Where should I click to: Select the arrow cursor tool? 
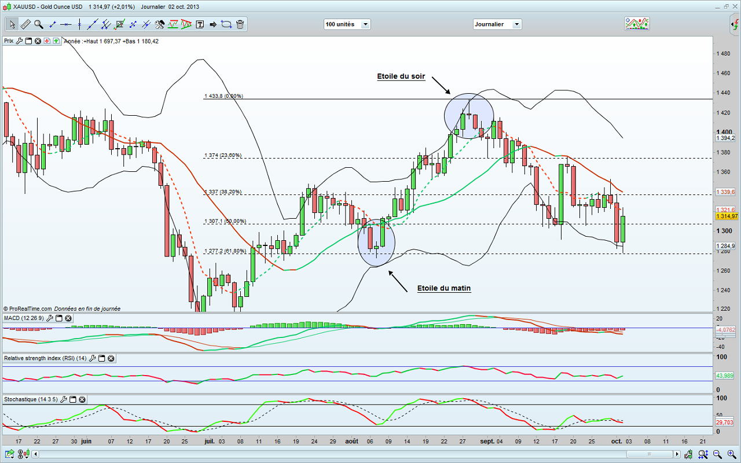coord(12,24)
